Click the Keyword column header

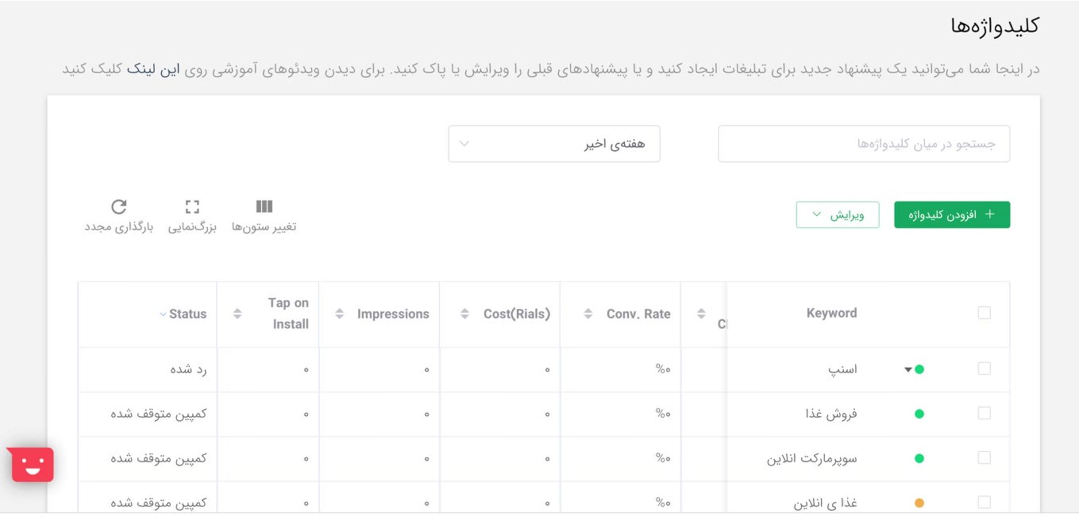tap(832, 313)
